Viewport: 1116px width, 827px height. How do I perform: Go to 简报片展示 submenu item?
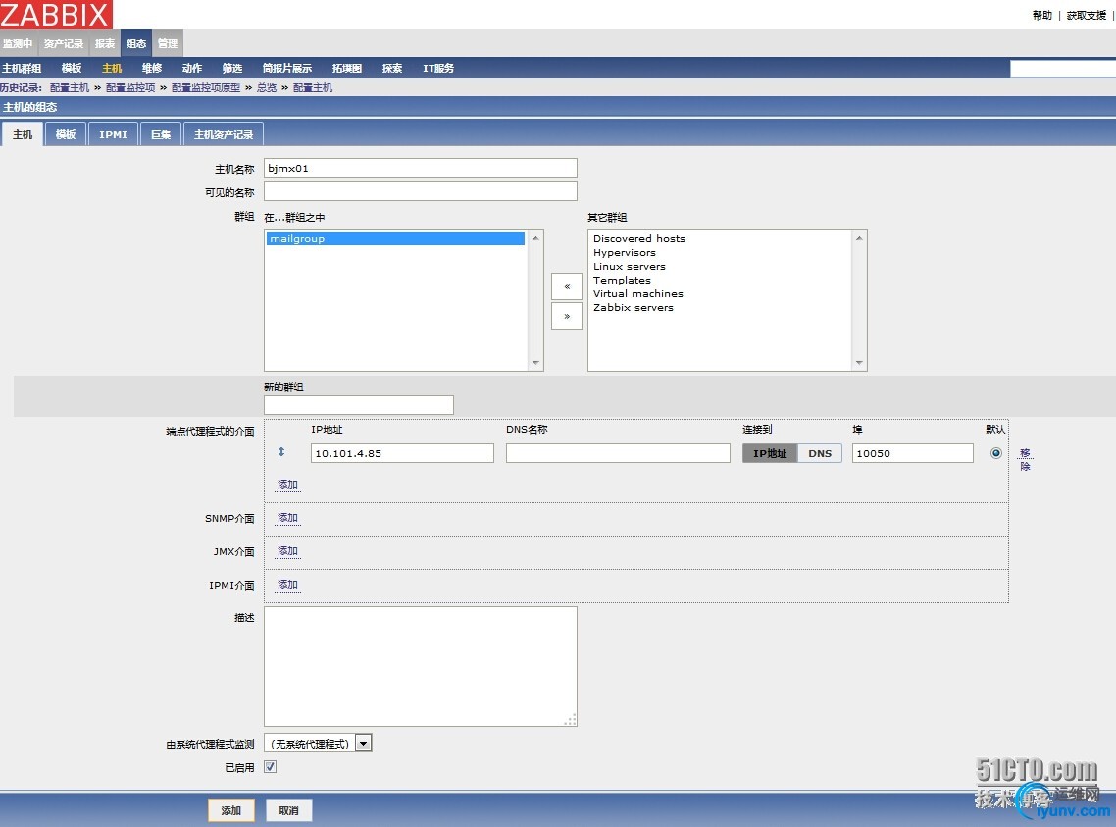[286, 69]
